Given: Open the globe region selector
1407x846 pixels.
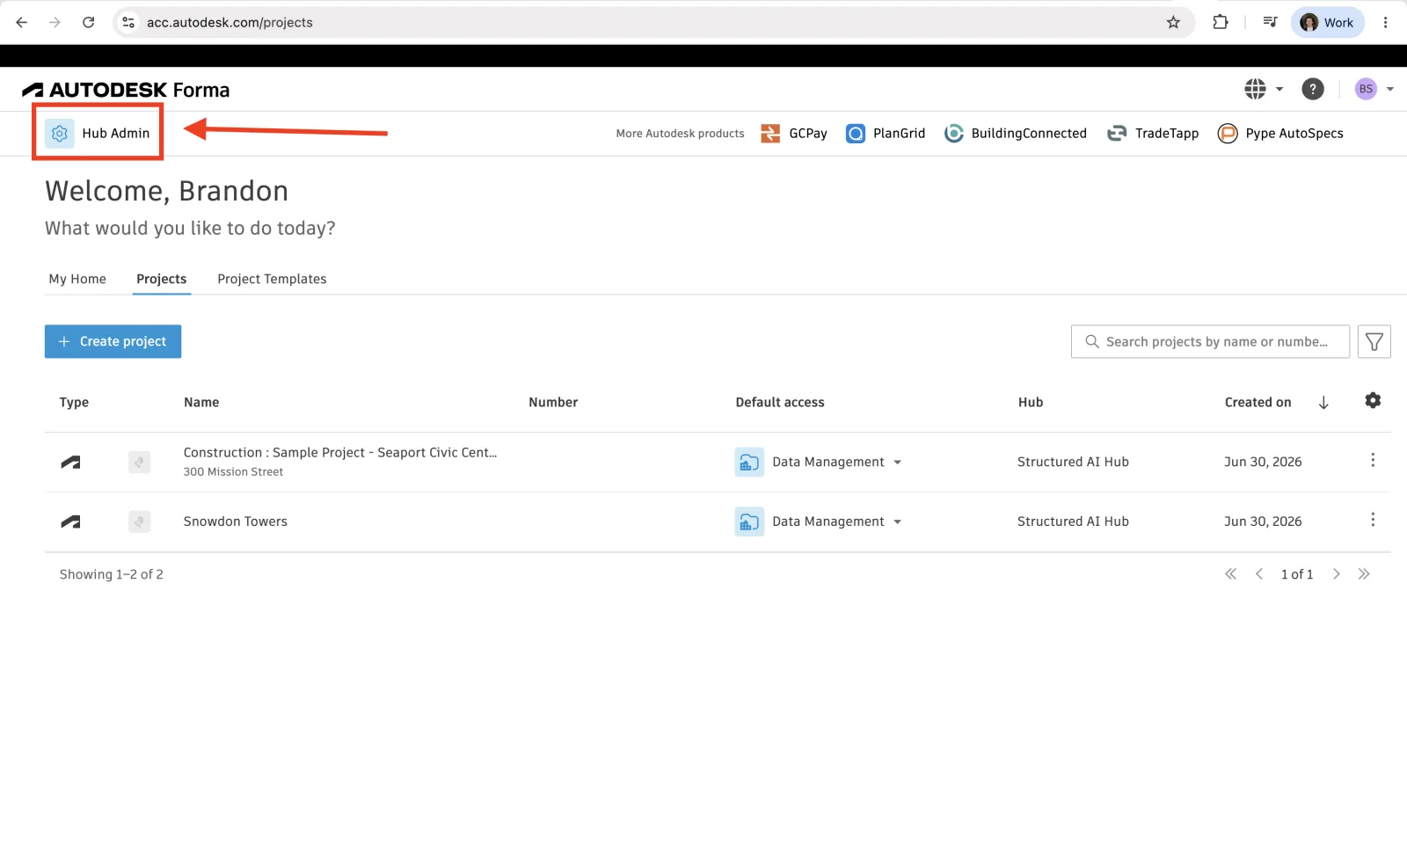Looking at the screenshot, I should tap(1264, 89).
